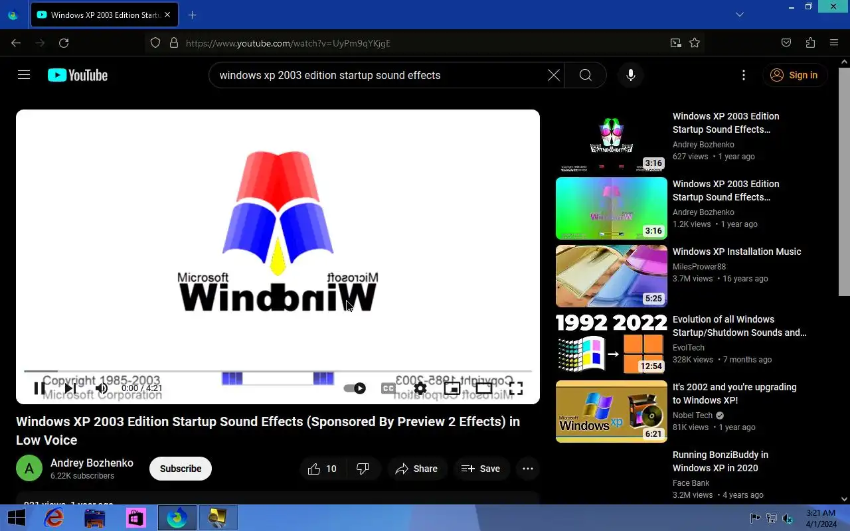This screenshot has width=850, height=531.
Task: Open Andrey Bozhenko channel name link
Action: coord(92,463)
